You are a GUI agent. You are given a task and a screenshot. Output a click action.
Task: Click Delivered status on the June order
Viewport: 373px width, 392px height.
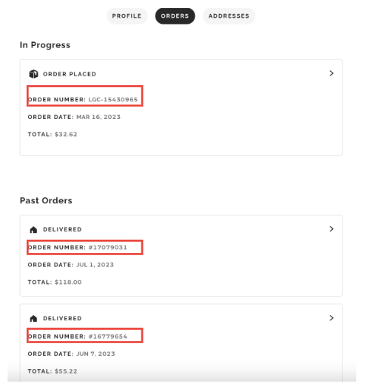coord(62,318)
